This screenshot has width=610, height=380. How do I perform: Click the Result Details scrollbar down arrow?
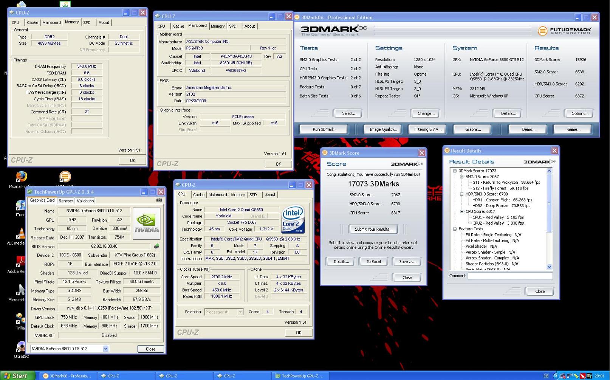coord(549,267)
